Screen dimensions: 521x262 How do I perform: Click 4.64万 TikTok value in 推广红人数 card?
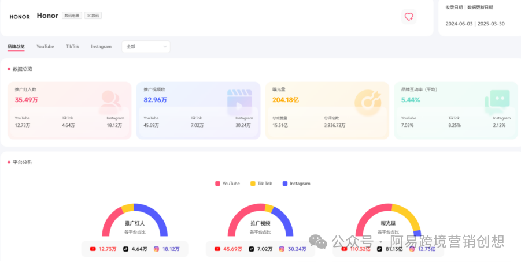(68, 126)
